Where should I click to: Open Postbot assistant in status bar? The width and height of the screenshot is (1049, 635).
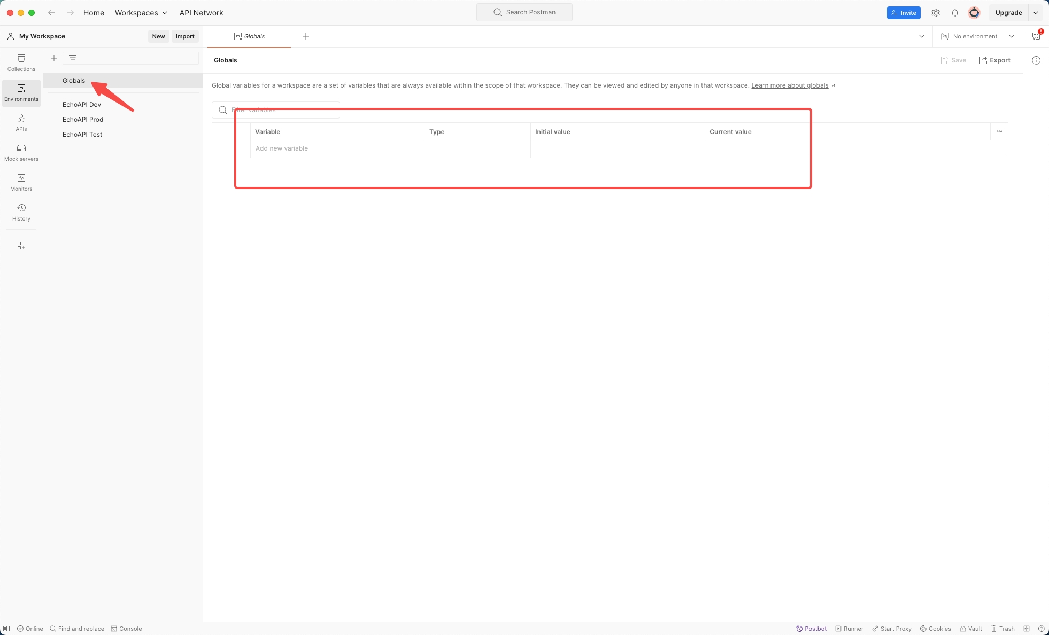(x=811, y=629)
